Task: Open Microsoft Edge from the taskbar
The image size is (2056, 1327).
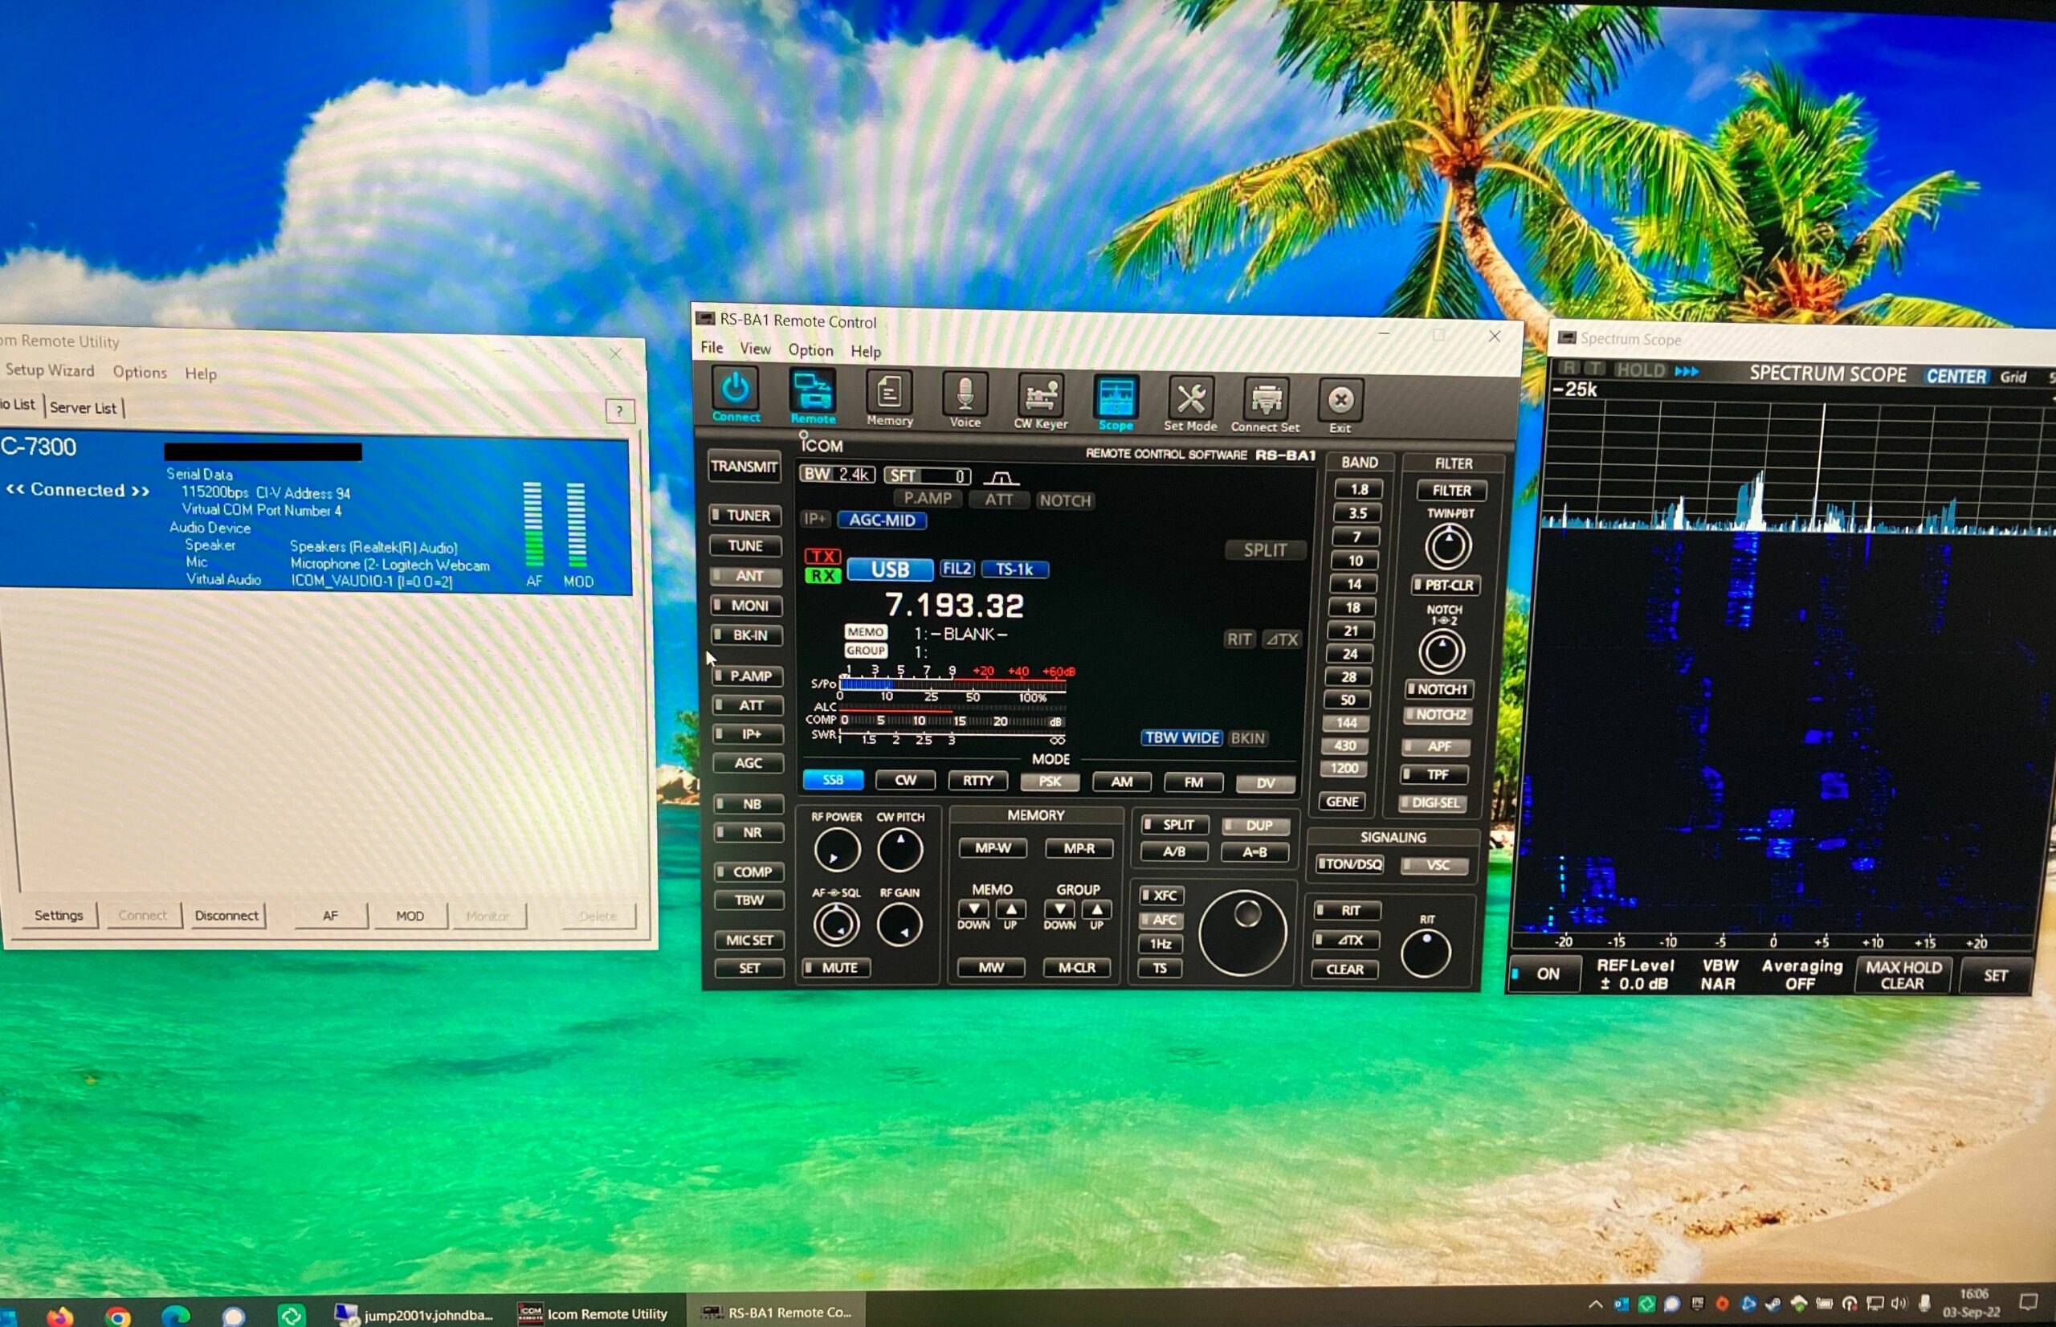Action: [176, 1316]
